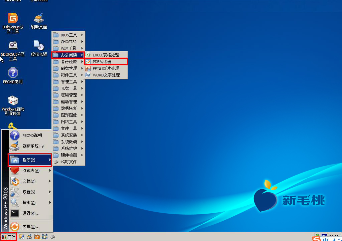342x241 pixels.
Task: Launch the blue-cornered capture icon in the taskbar
Action: (x=45, y=237)
